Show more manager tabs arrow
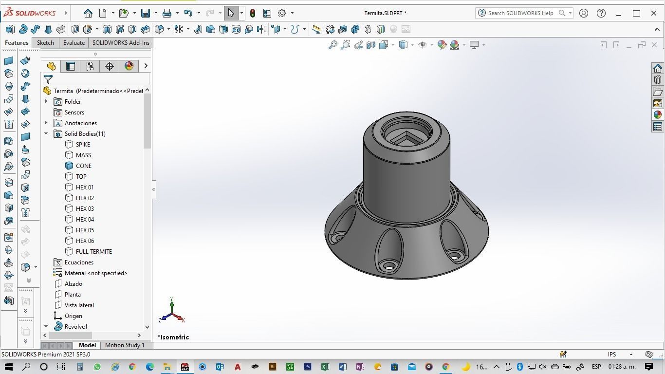 pos(145,66)
